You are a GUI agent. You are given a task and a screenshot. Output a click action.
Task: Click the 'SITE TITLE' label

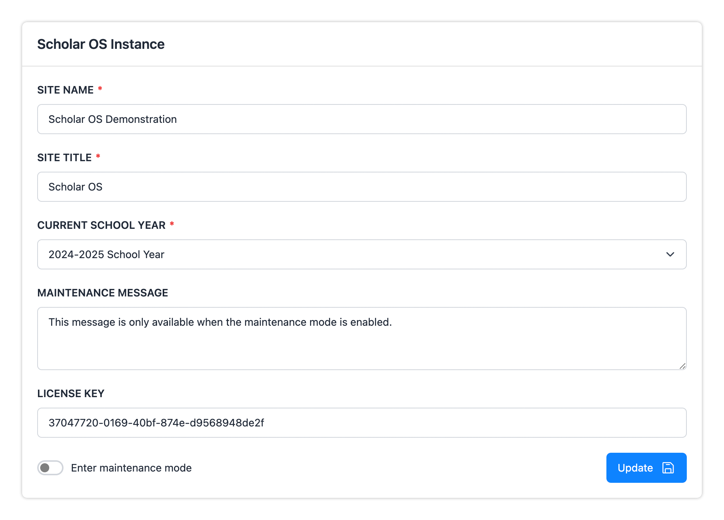64,157
